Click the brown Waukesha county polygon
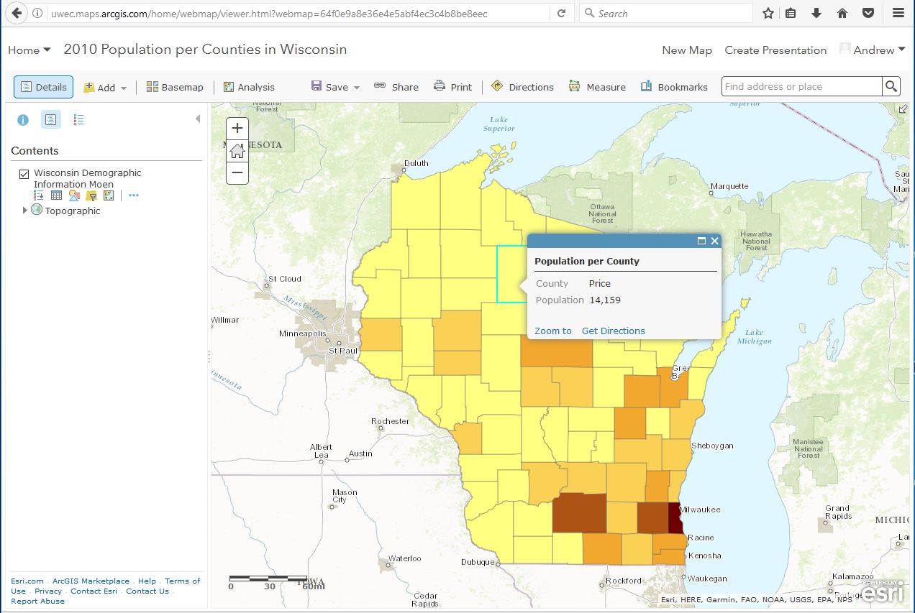Image resolution: width=915 pixels, height=613 pixels. tap(652, 517)
